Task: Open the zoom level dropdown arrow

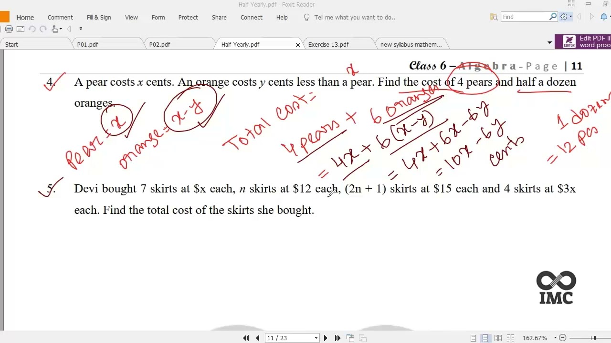Action: (x=555, y=338)
